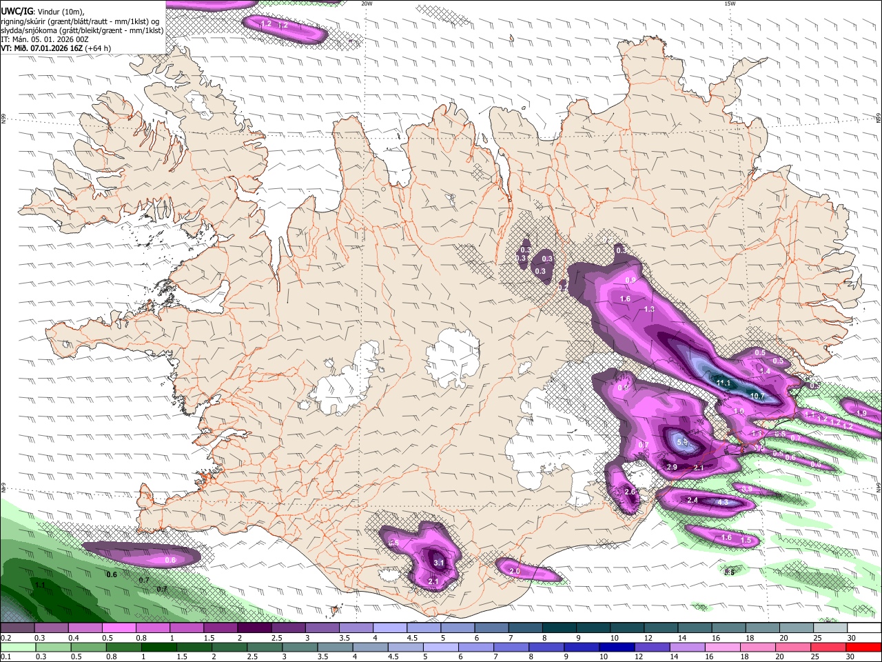Pick the light green 0.1–0.3 rain legend swatch

pos(17,648)
